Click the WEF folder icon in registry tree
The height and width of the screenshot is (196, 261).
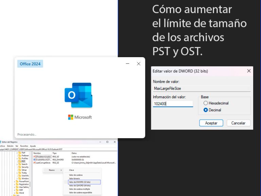[x=17, y=190]
